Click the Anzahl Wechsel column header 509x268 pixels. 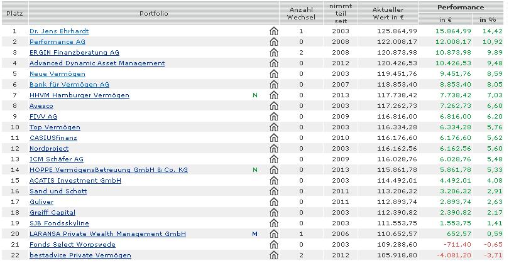point(301,13)
